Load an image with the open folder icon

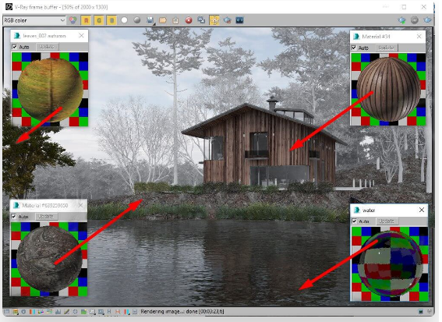(163, 20)
